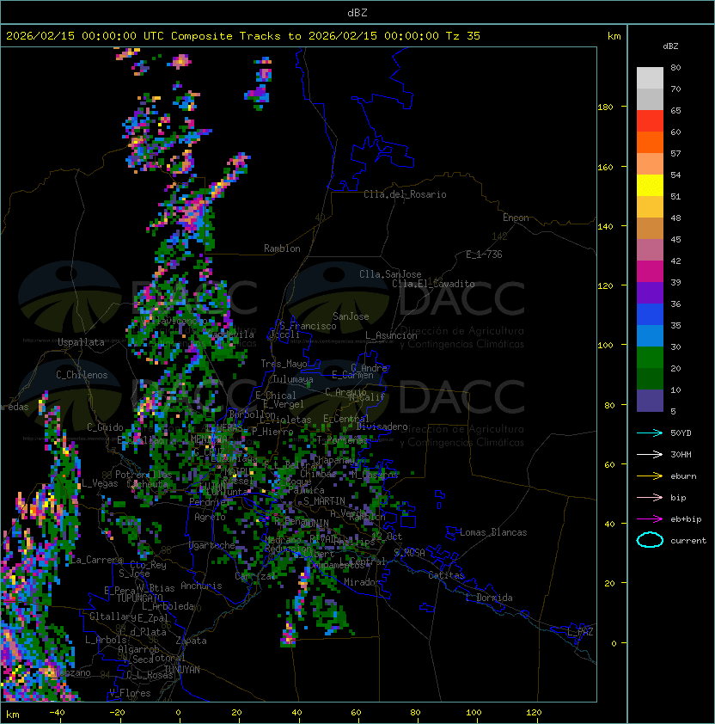Click the La_Carrera map label
Screen dimensions: 715x724
point(96,560)
